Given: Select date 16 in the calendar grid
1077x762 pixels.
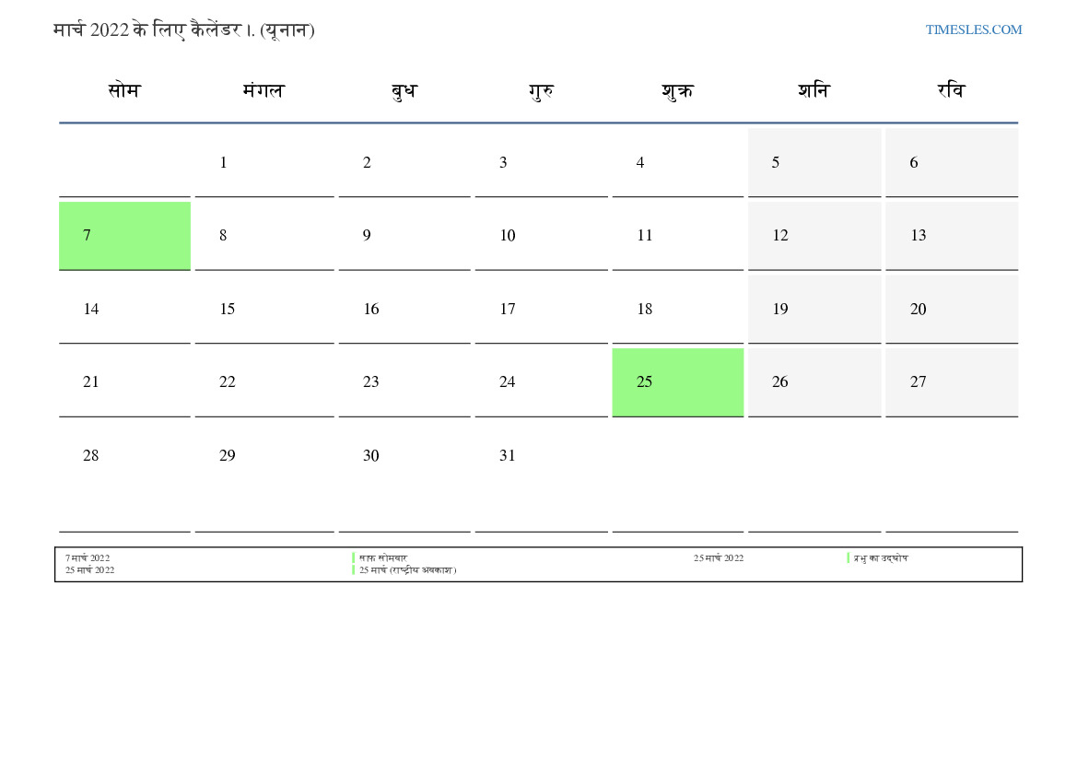Looking at the screenshot, I should click(x=404, y=310).
